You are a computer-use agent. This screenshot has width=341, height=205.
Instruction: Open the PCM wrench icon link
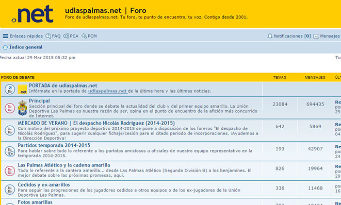(x=84, y=36)
